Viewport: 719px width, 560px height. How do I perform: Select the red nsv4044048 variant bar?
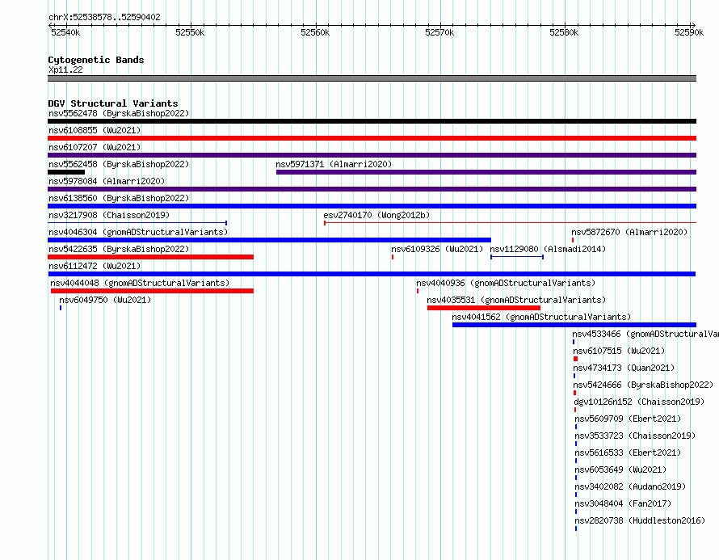152,291
